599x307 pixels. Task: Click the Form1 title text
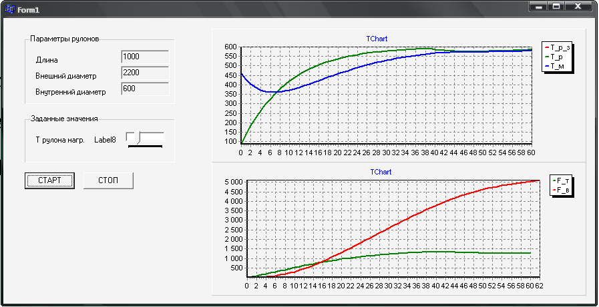click(x=28, y=10)
